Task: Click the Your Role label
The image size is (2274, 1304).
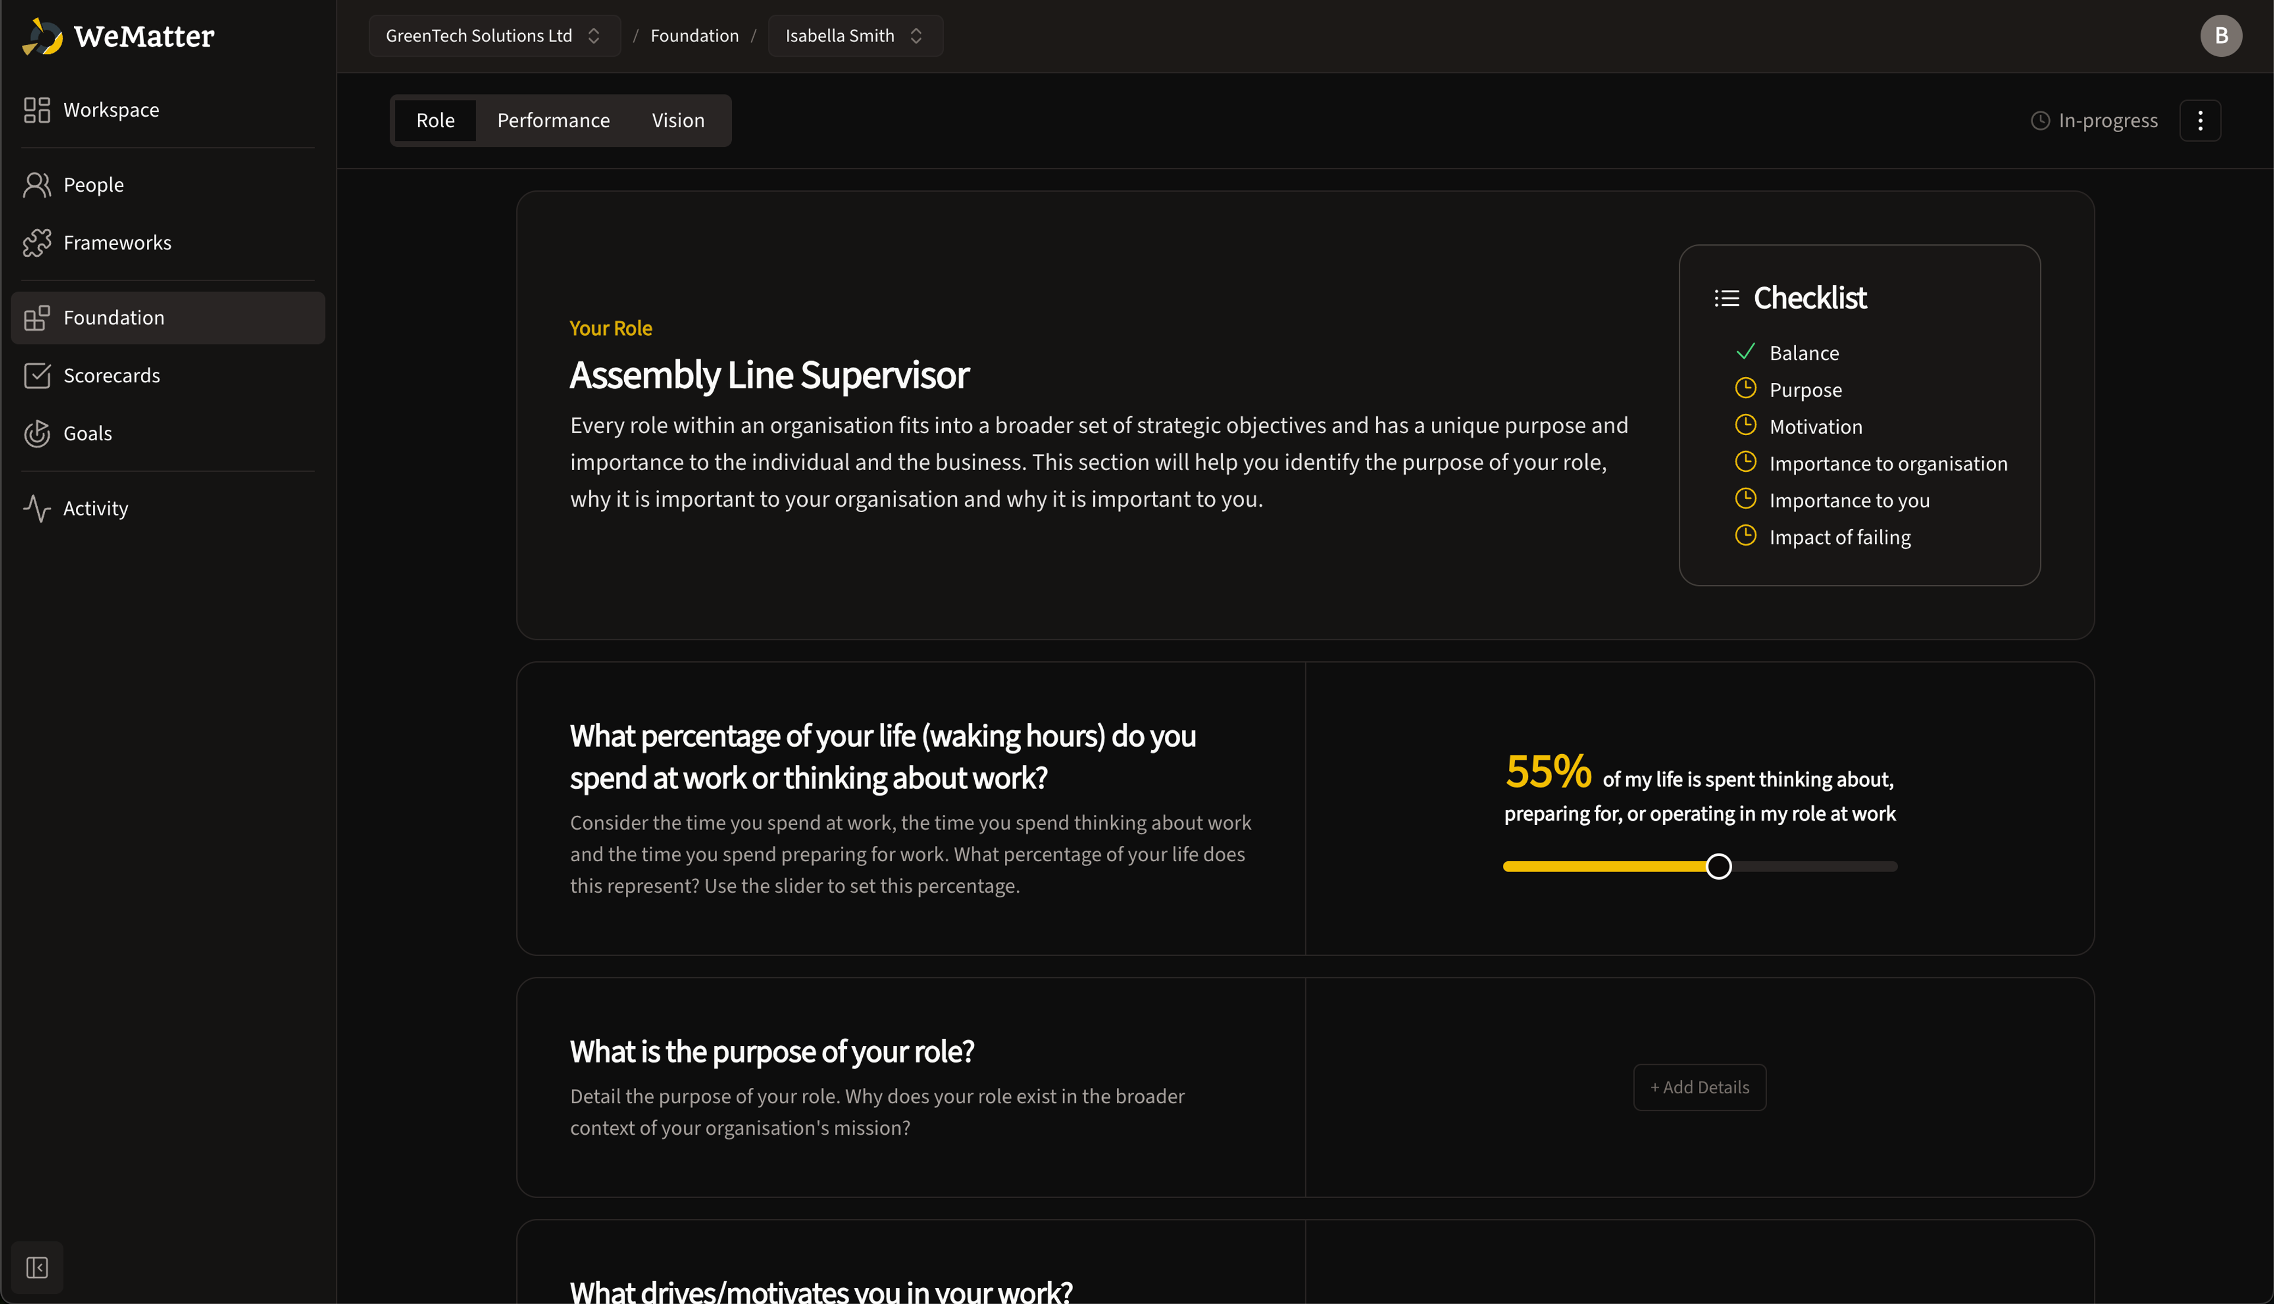Action: (x=610, y=328)
